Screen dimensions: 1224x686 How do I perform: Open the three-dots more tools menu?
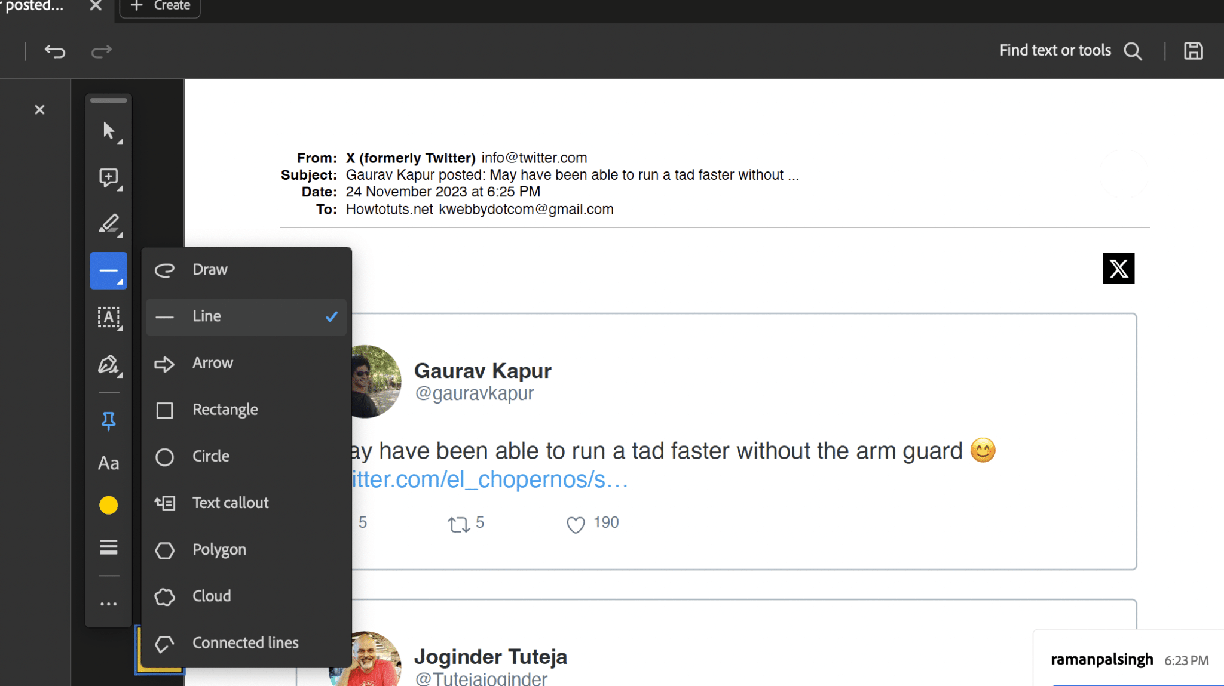(109, 604)
